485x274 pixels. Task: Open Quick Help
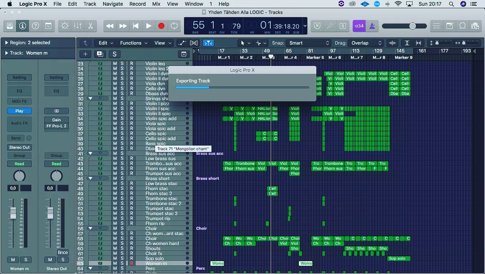point(36,26)
